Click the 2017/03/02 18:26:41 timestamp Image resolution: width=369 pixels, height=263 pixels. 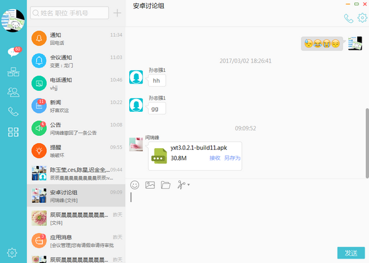coord(245,61)
